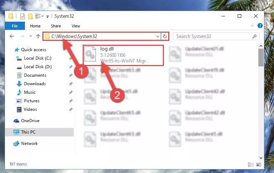Switch to the View ribbon tab
The image size is (274, 173).
pos(76,26)
